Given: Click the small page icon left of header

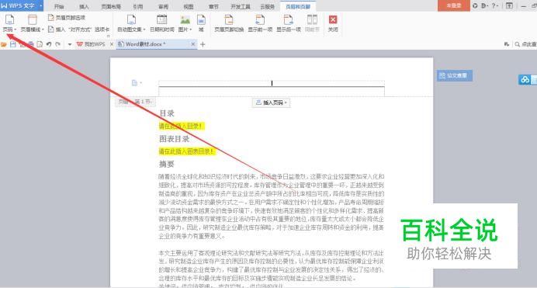Looking at the screenshot, I should (134, 83).
